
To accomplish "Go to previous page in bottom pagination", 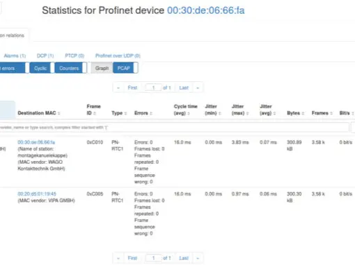I will [118, 258].
